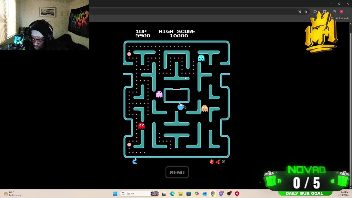352x198 pixels.
Task: Open Microsoft Store from the taskbar
Action: pyautogui.click(x=188, y=194)
